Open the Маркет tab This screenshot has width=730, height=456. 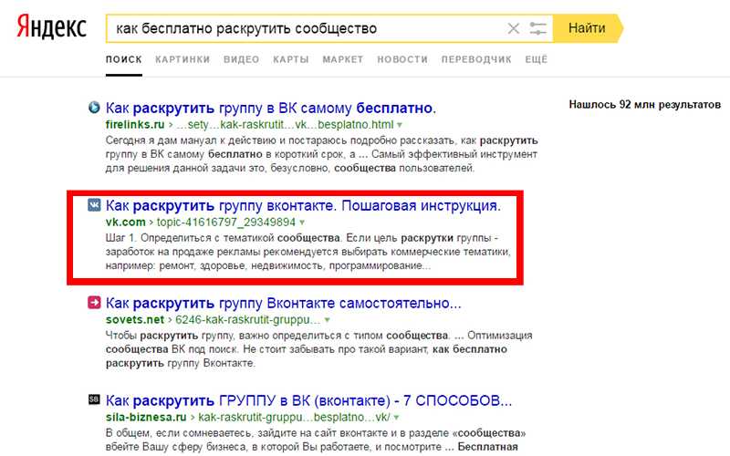click(x=343, y=59)
